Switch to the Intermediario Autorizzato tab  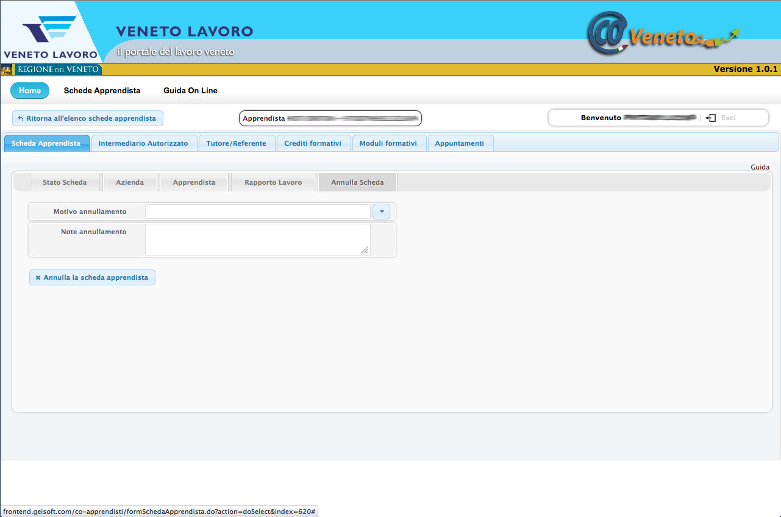click(x=143, y=143)
